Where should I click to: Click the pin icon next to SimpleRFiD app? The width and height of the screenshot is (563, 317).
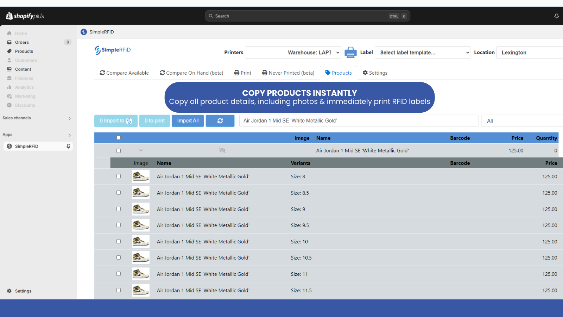(68, 146)
